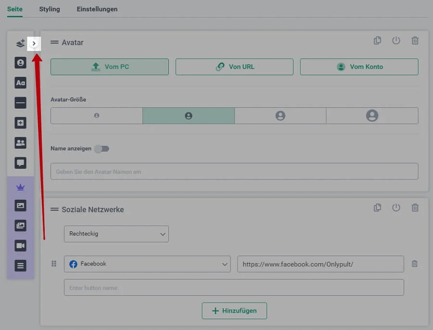Turn off the Soziale Netzwerke block
The image size is (433, 330).
tap(396, 208)
